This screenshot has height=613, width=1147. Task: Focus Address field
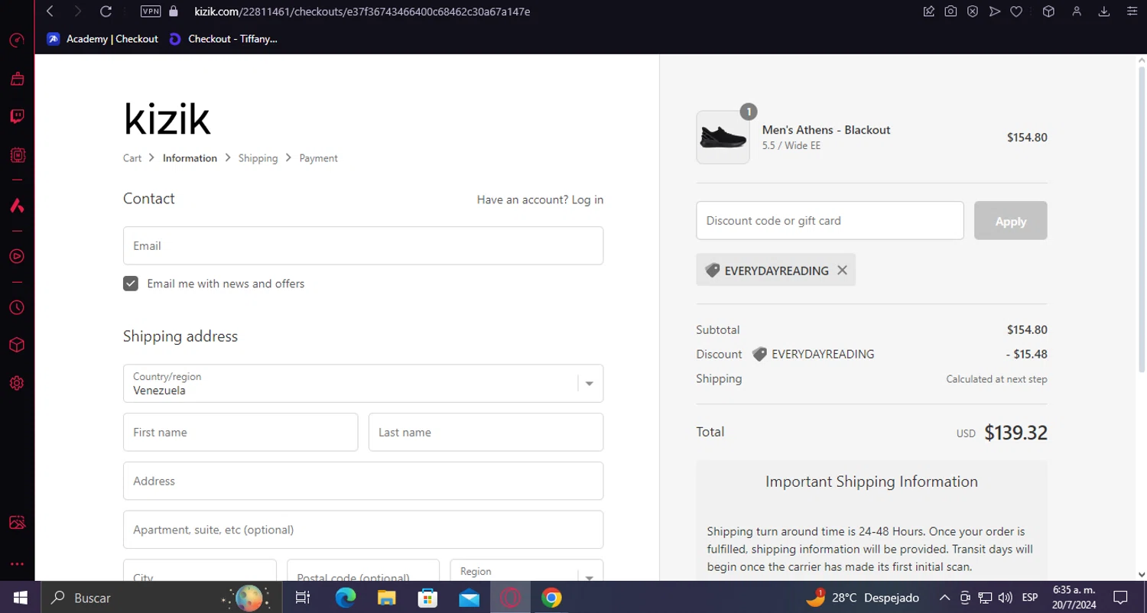[363, 481]
